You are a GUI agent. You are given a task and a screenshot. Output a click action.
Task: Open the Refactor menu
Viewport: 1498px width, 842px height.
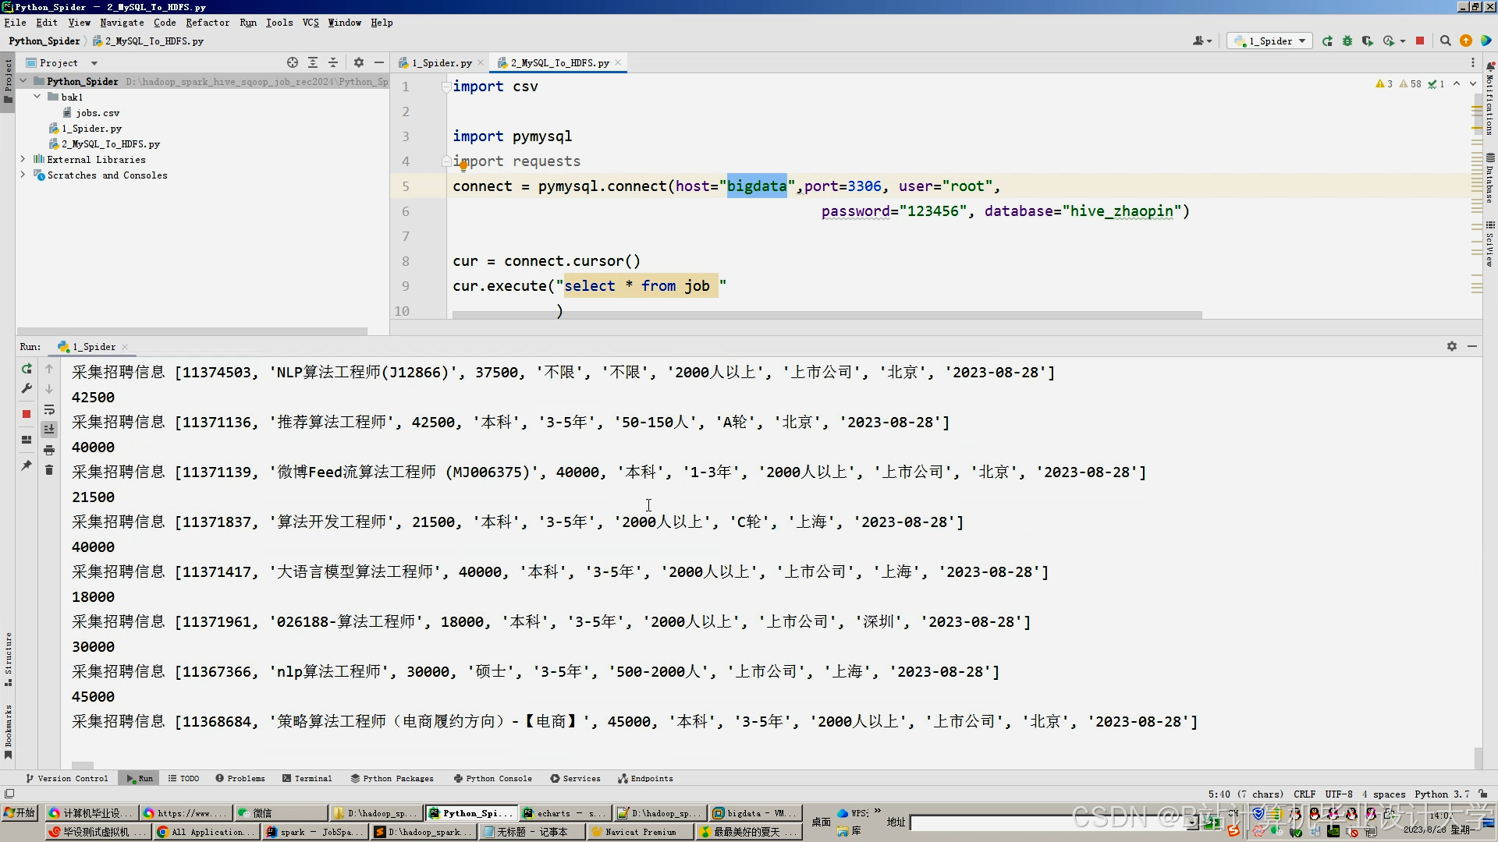208,23
